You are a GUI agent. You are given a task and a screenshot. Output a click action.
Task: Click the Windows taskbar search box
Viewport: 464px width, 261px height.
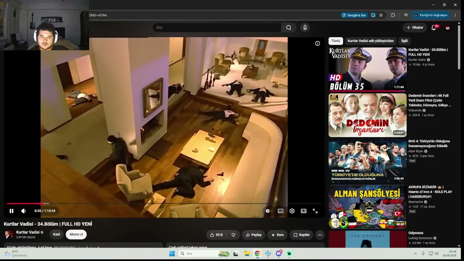[x=205, y=254]
